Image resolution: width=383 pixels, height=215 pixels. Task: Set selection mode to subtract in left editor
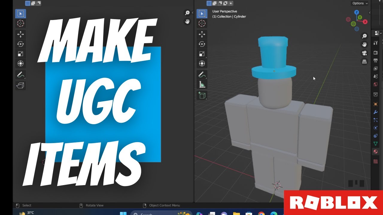pos(38,3)
